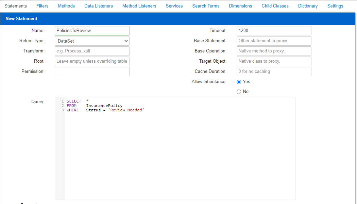The width and height of the screenshot is (357, 204).
Task: Click the Base Operation input field
Action: click(x=274, y=51)
